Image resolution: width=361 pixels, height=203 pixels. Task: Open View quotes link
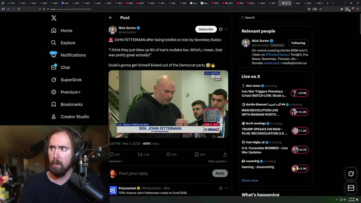click(218, 161)
